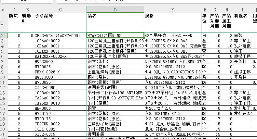This screenshot has width=257, height=139.
Task: Click cell 三角形吊球[黑色]
Action: pos(115,124)
